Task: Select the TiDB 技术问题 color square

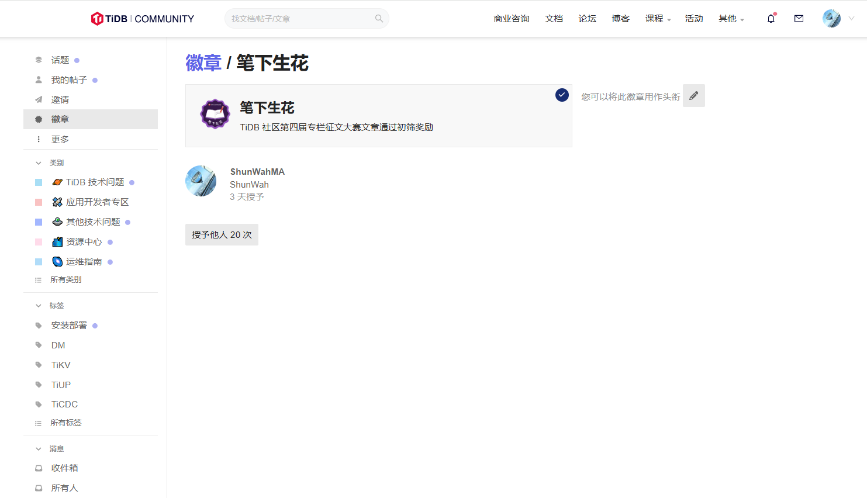Action: [39, 182]
